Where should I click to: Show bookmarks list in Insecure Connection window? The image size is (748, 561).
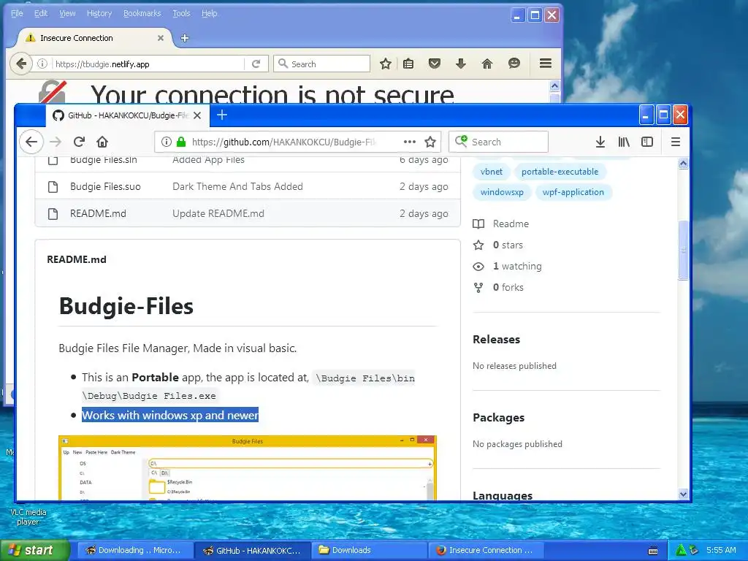(408, 64)
